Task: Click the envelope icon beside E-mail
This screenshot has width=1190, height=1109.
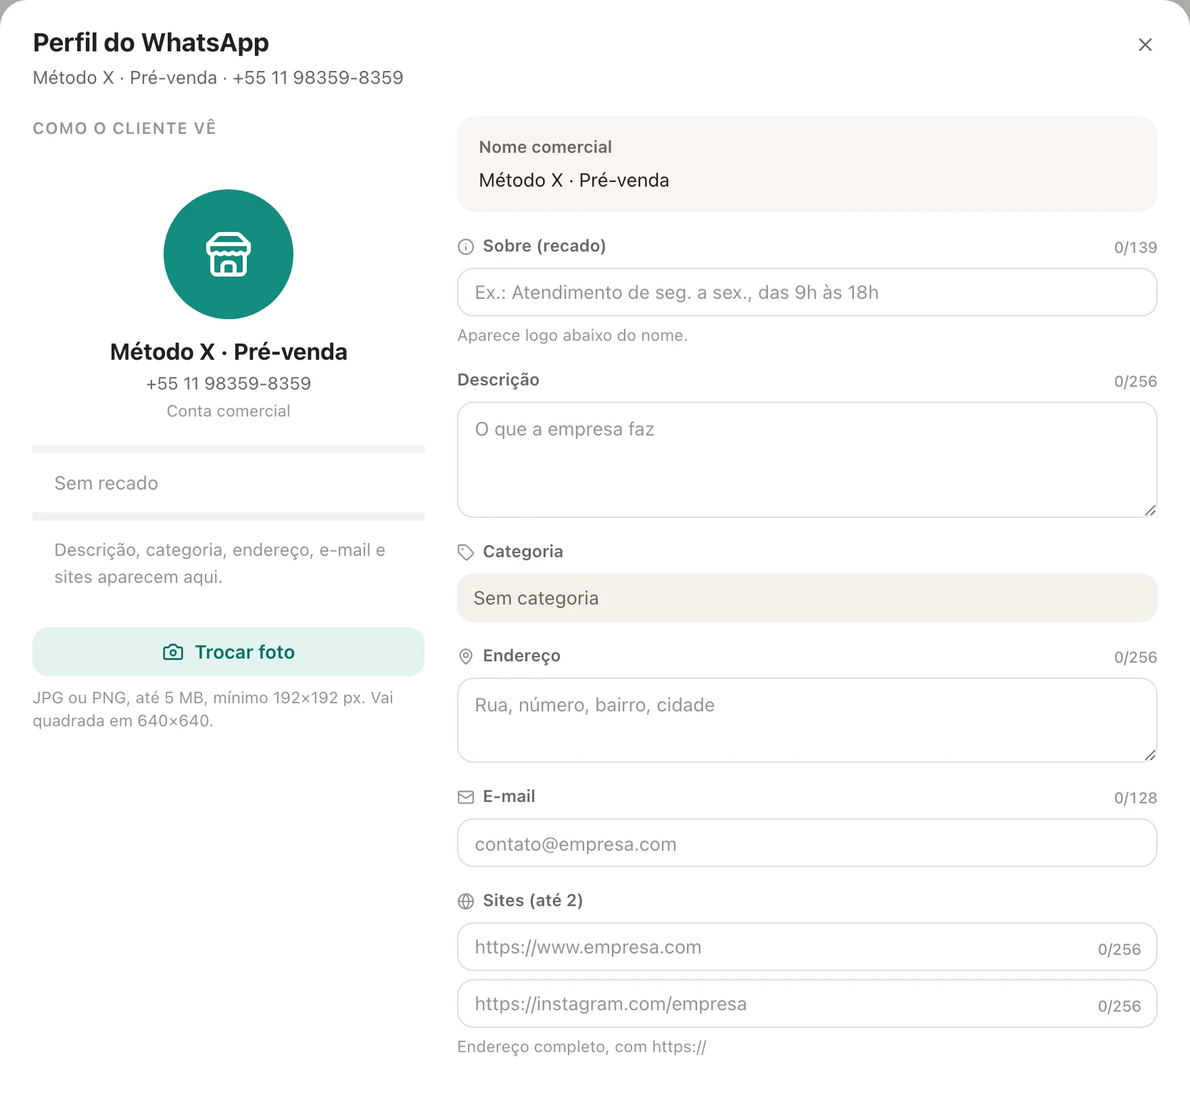Action: coord(466,797)
